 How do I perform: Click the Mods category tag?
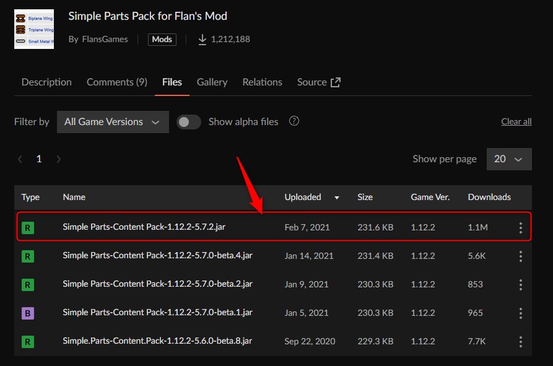click(x=162, y=39)
